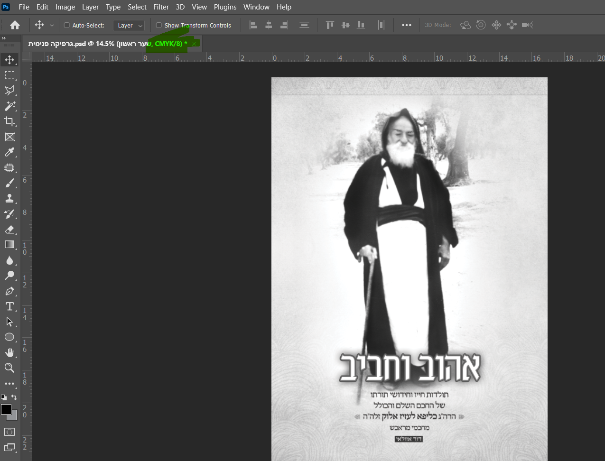605x461 pixels.
Task: Click the options bar ellipsis button
Action: point(406,25)
